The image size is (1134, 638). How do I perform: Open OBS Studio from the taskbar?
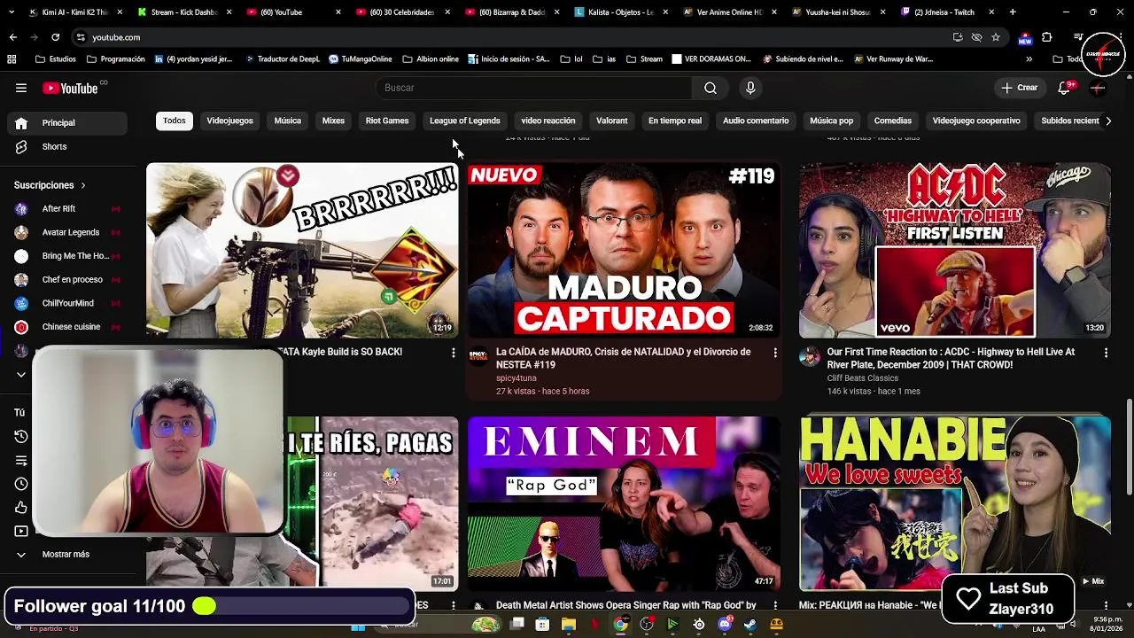tap(647, 625)
